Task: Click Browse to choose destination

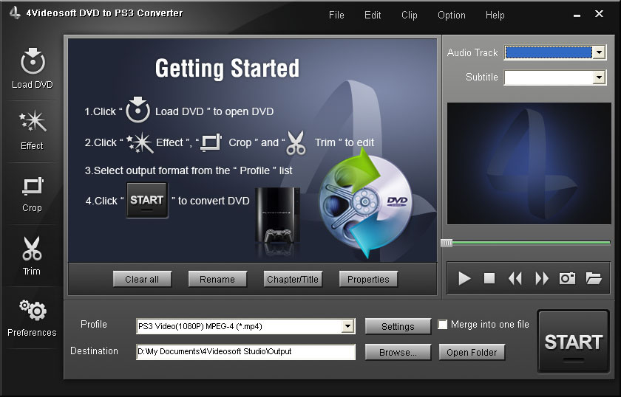Action: coord(398,352)
